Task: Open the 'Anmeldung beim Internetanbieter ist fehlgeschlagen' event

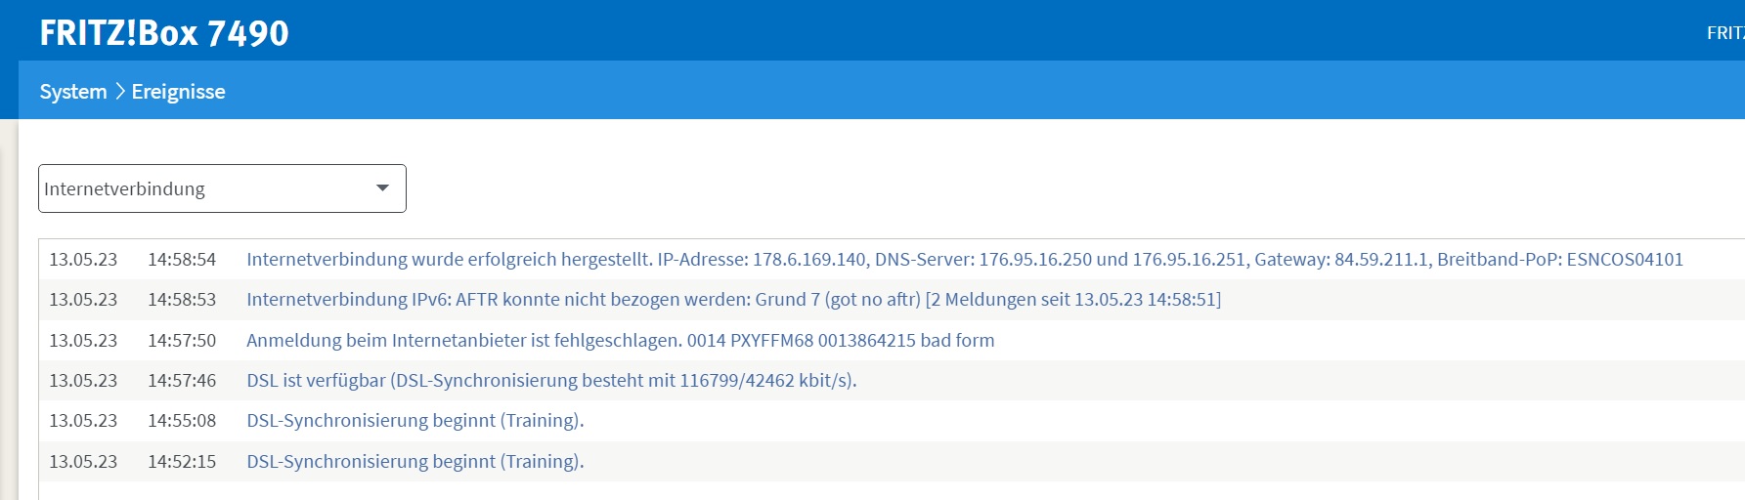Action: click(620, 341)
